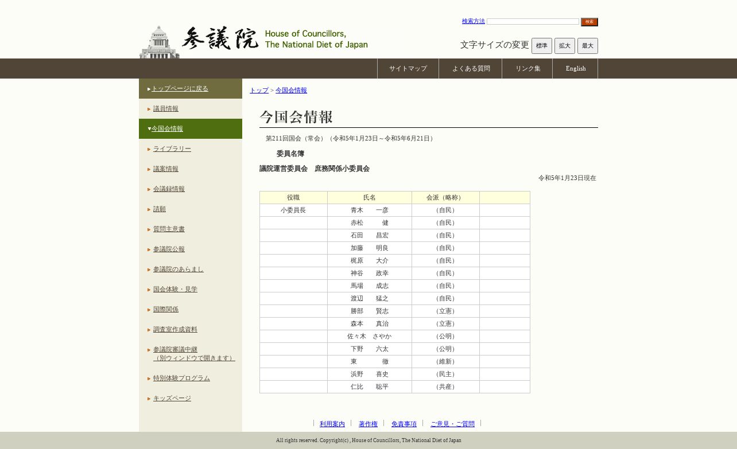Open よくある質問 in the top navigation
The image size is (737, 449).
click(x=471, y=68)
